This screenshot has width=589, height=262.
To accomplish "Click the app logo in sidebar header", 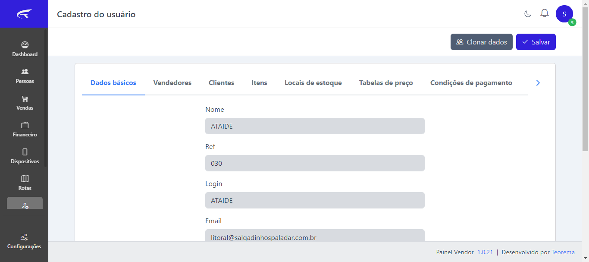I will tap(24, 14).
